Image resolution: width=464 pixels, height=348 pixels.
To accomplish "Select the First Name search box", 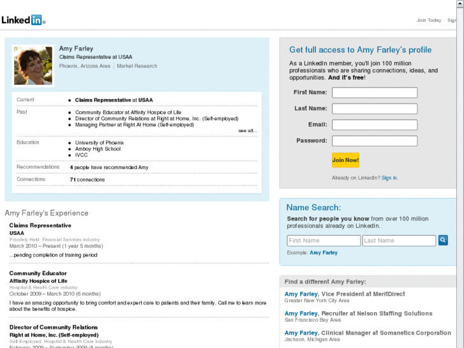I will pos(324,241).
